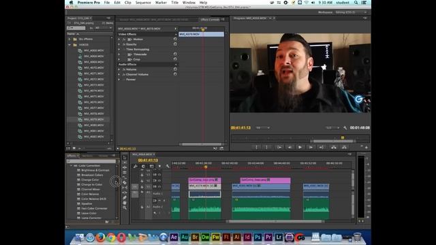Image resolution: width=436 pixels, height=245 pixels.
Task: Select the Razor tool
Action: point(125,182)
